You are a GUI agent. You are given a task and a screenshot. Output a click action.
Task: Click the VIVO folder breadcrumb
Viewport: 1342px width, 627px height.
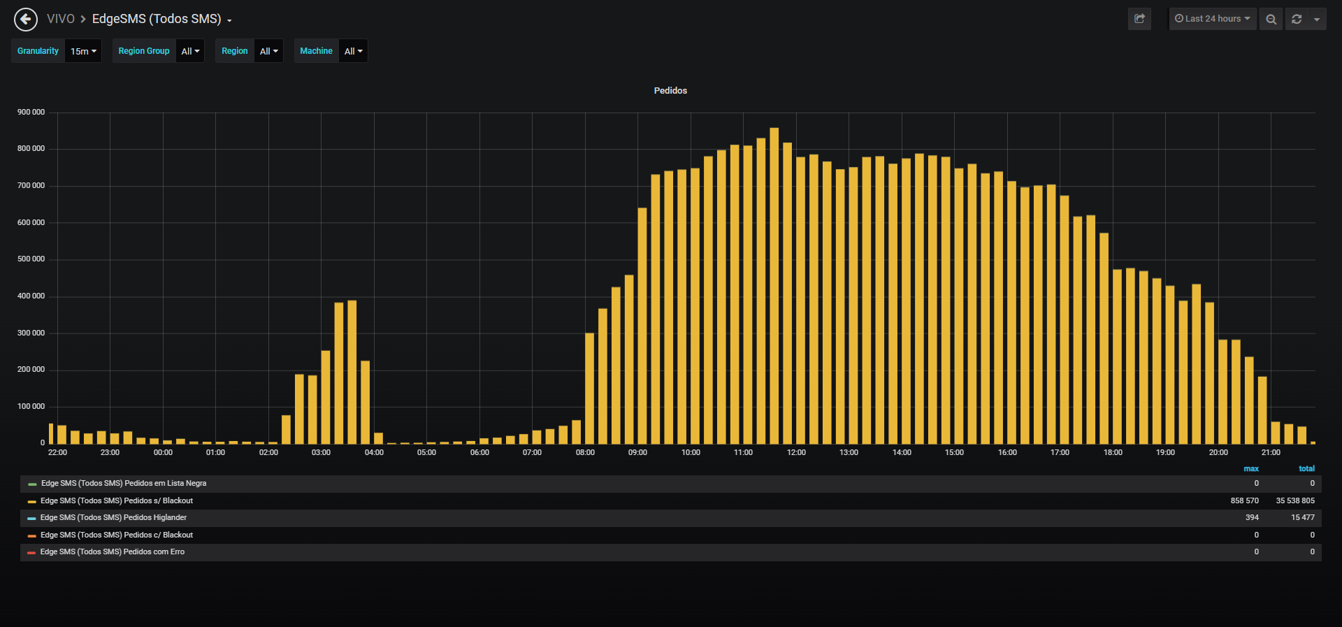point(61,19)
